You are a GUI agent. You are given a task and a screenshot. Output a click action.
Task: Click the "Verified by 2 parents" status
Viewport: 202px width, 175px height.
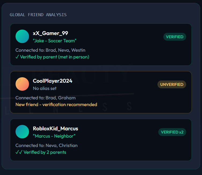tap(45, 152)
